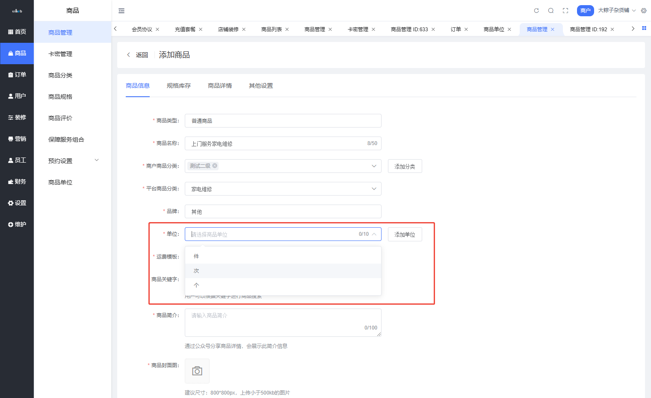The width and height of the screenshot is (651, 398).
Task: Click the hamburger menu collapse icon
Action: 121,11
